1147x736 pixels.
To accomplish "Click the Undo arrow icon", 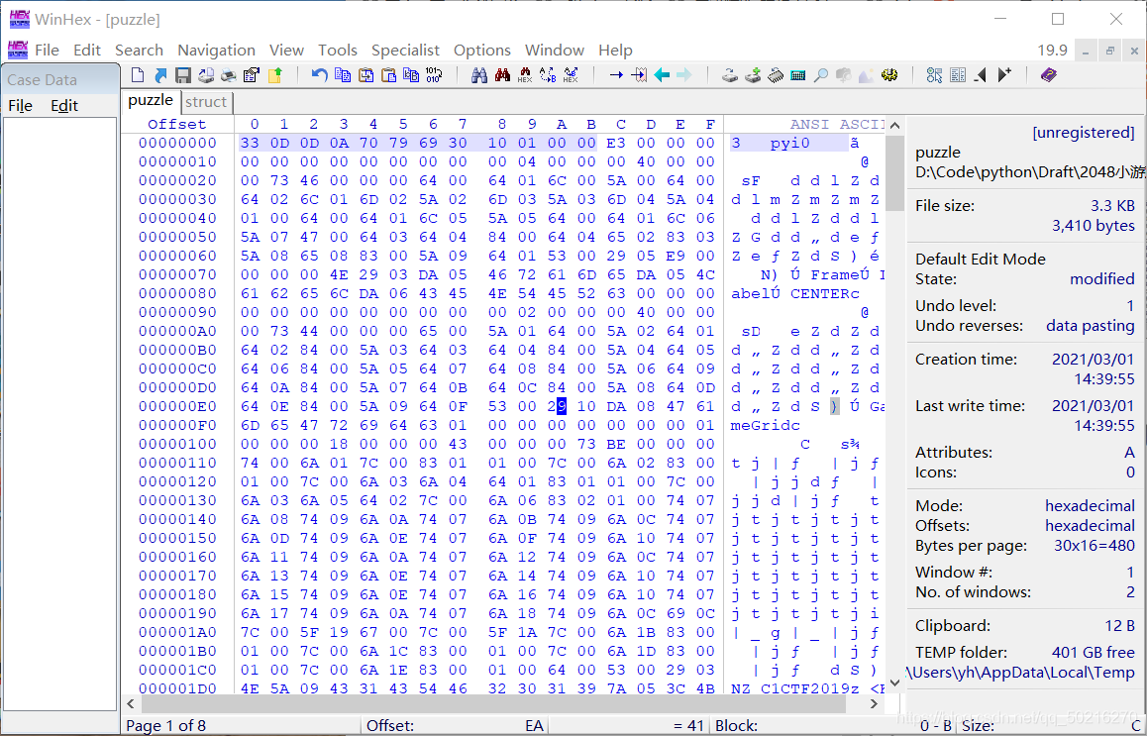I will tap(319, 75).
